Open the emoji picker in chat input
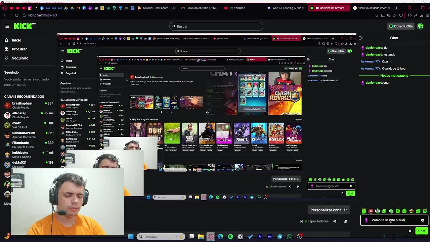The height and width of the screenshot is (242, 430). coord(423,220)
